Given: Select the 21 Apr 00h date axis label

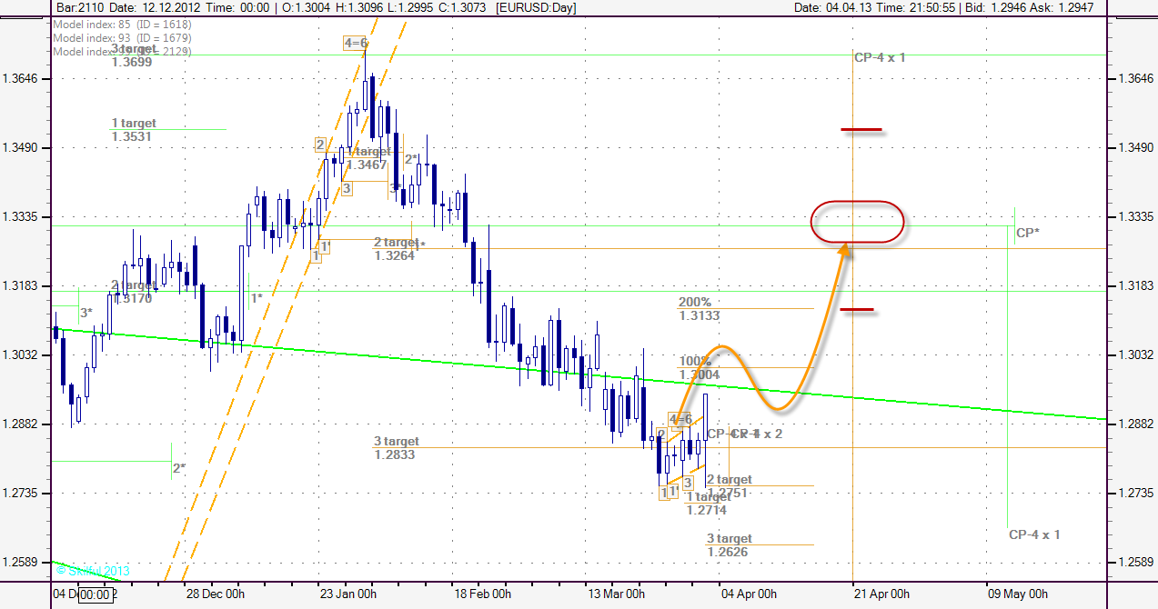Looking at the screenshot, I should click(881, 594).
